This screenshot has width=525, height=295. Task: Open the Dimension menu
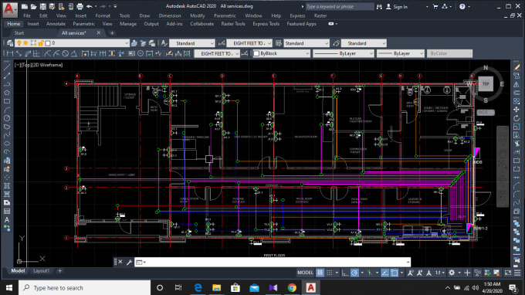tap(170, 15)
